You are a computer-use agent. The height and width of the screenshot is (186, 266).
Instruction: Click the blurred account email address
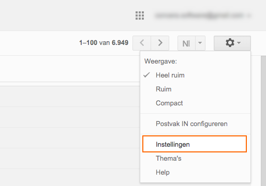(199, 16)
